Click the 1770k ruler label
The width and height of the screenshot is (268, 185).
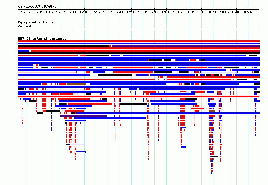tap(154, 12)
